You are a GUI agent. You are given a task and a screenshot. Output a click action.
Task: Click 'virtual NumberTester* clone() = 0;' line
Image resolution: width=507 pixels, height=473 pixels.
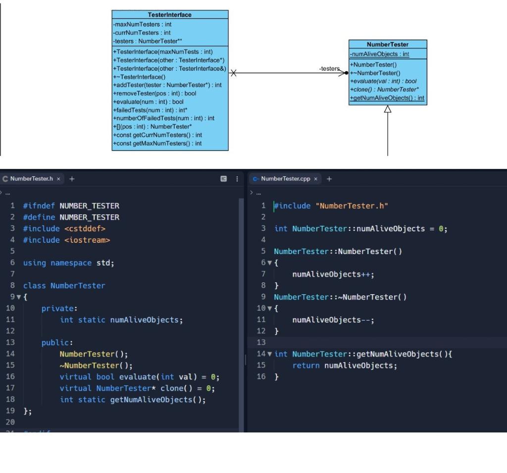138,388
